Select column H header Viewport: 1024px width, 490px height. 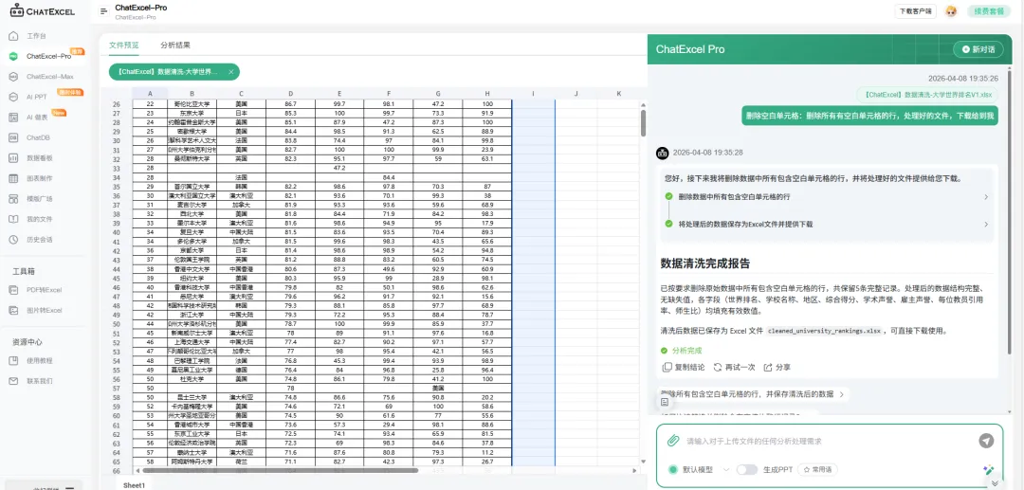[x=487, y=93]
